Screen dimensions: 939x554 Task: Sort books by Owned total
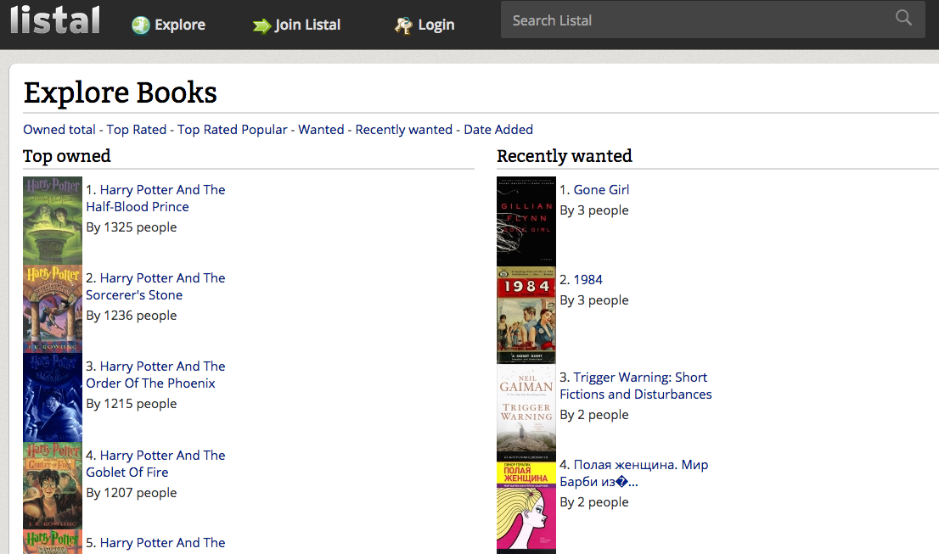[59, 130]
